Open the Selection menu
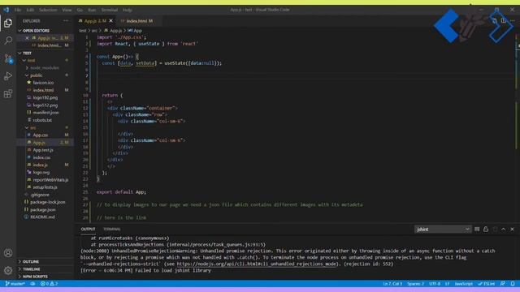Screen dimensions: 520x292 (x=48, y=10)
